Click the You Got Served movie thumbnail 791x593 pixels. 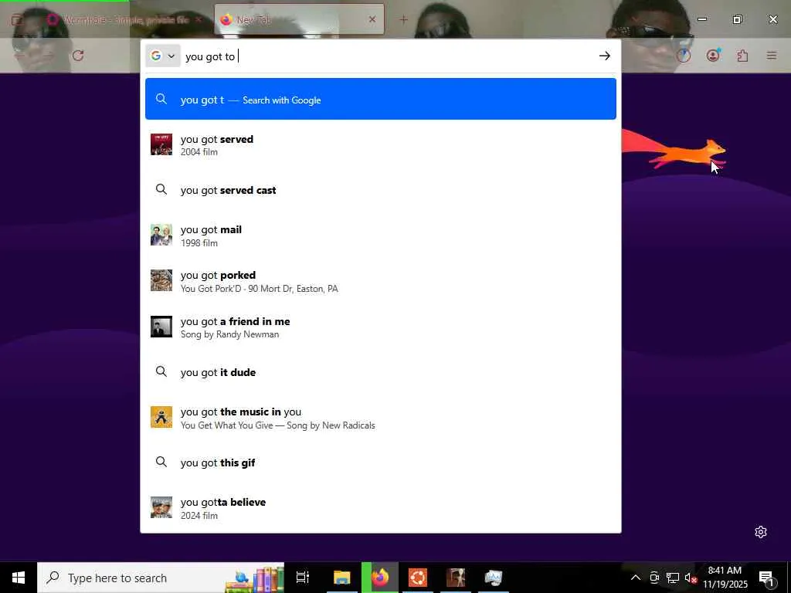161,144
